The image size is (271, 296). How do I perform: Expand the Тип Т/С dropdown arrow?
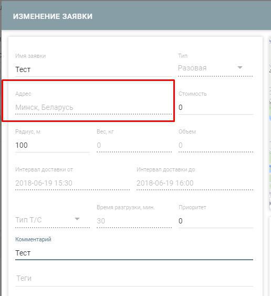click(x=77, y=219)
